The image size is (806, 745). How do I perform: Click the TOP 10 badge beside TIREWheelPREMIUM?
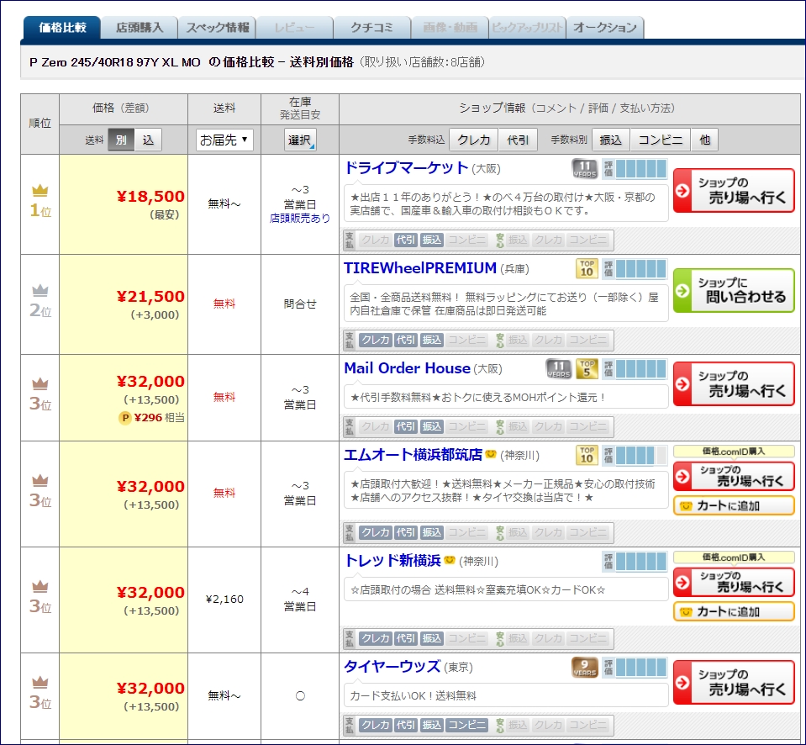[587, 268]
